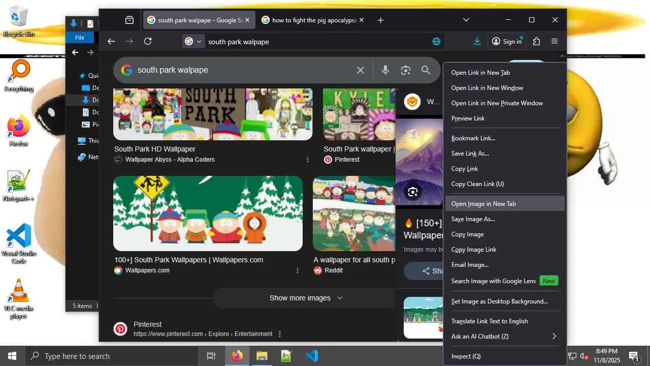The height and width of the screenshot is (366, 650).
Task: Open the Firefox extensions puzzle icon
Action: (536, 42)
